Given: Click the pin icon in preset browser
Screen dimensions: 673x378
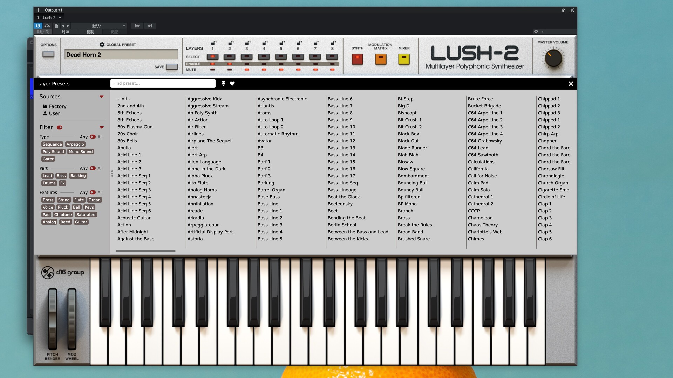Looking at the screenshot, I should point(223,83).
